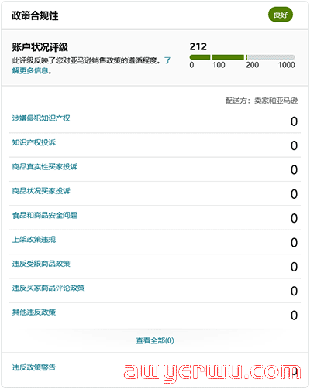
Task: Click the count 0 for 食品和商品安全问题
Action: (x=294, y=218)
